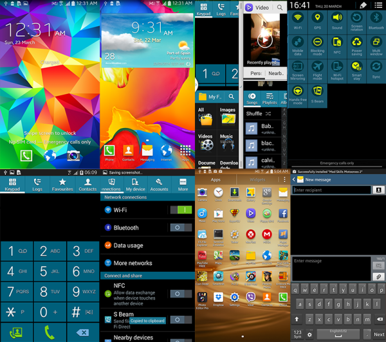Tap the green call button on the dialer
386x342 pixels.
[50, 332]
